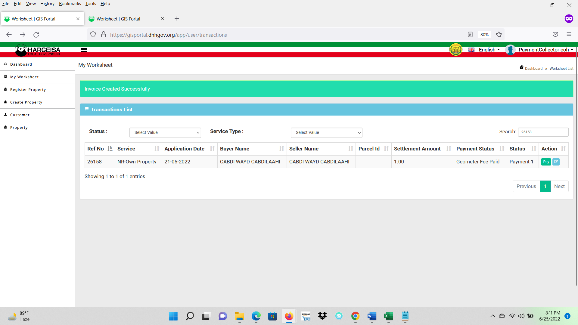Open Microsoft Word from the taskbar

coord(372,316)
